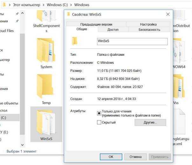Open the Другие attributes button
The image size is (192, 165).
pos(150,122)
